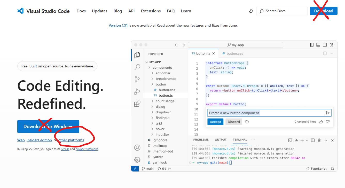Image resolution: width=345 pixels, height=188 pixels.
Task: Maximize panel with up chevron
Action: (x=326, y=140)
